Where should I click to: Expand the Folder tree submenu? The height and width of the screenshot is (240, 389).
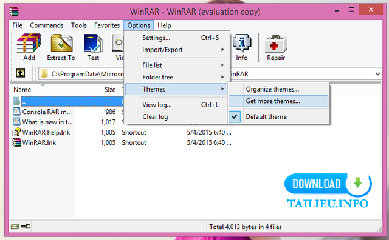click(222, 77)
